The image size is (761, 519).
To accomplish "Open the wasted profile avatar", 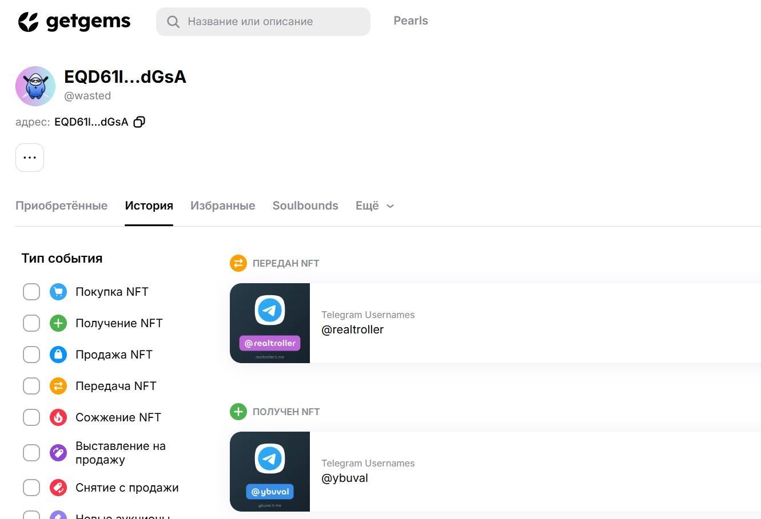I will [x=35, y=86].
